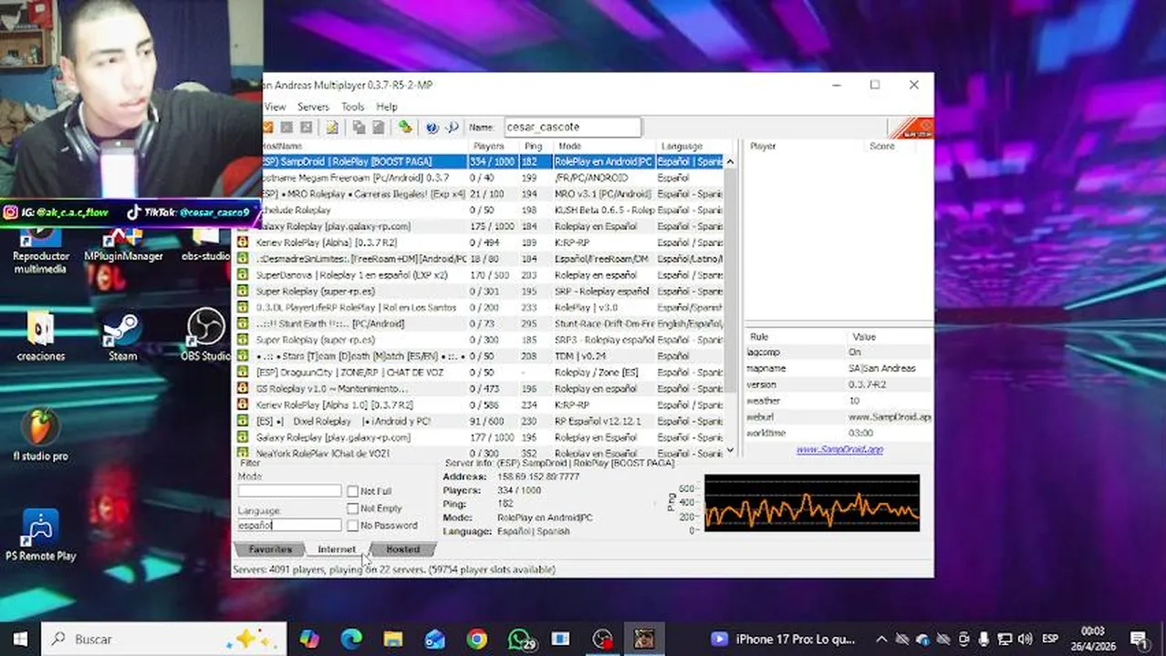Sort servers by the Mode column header
This screenshot has height=656, width=1166.
coord(603,146)
